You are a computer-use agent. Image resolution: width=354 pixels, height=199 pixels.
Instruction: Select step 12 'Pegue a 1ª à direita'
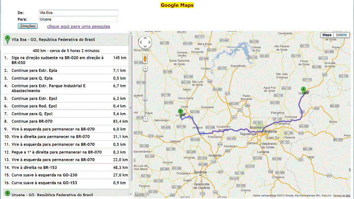point(66,152)
